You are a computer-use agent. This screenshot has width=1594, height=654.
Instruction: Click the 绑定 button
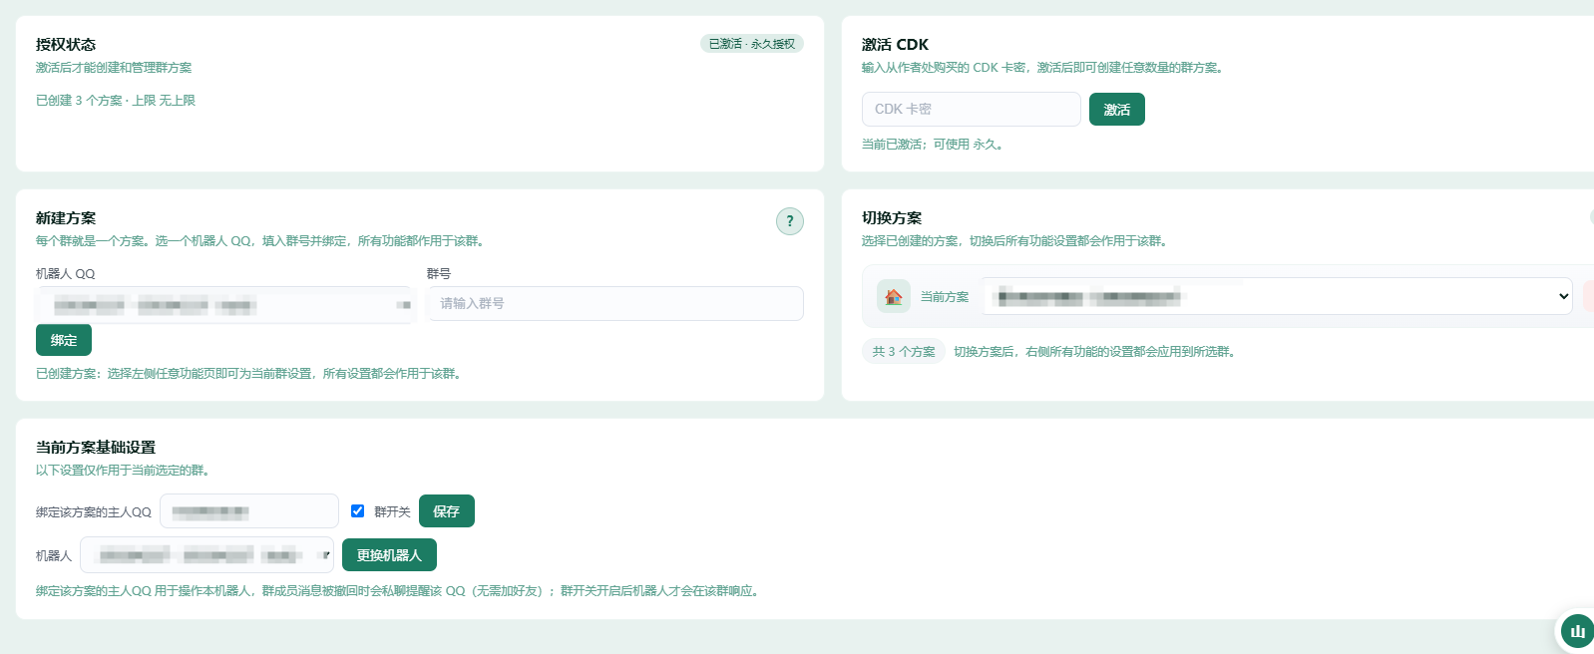(x=64, y=340)
